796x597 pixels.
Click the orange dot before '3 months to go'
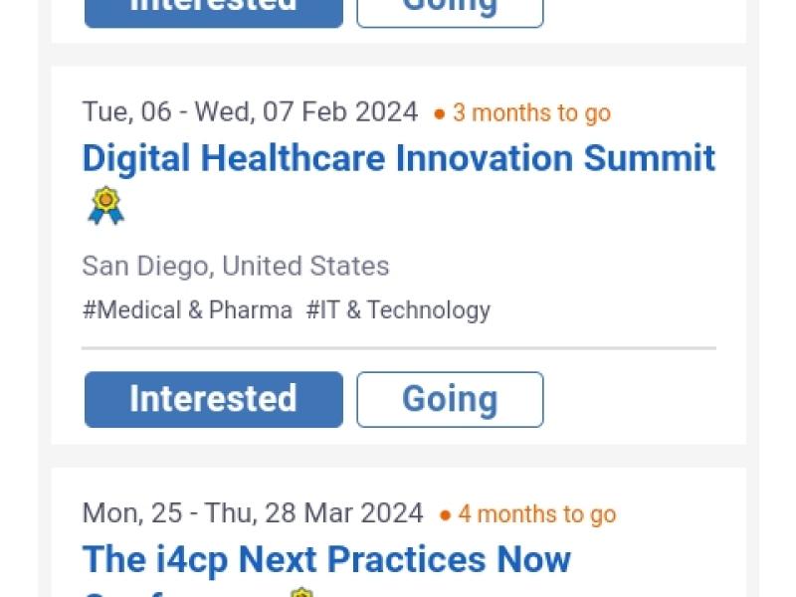point(439,114)
